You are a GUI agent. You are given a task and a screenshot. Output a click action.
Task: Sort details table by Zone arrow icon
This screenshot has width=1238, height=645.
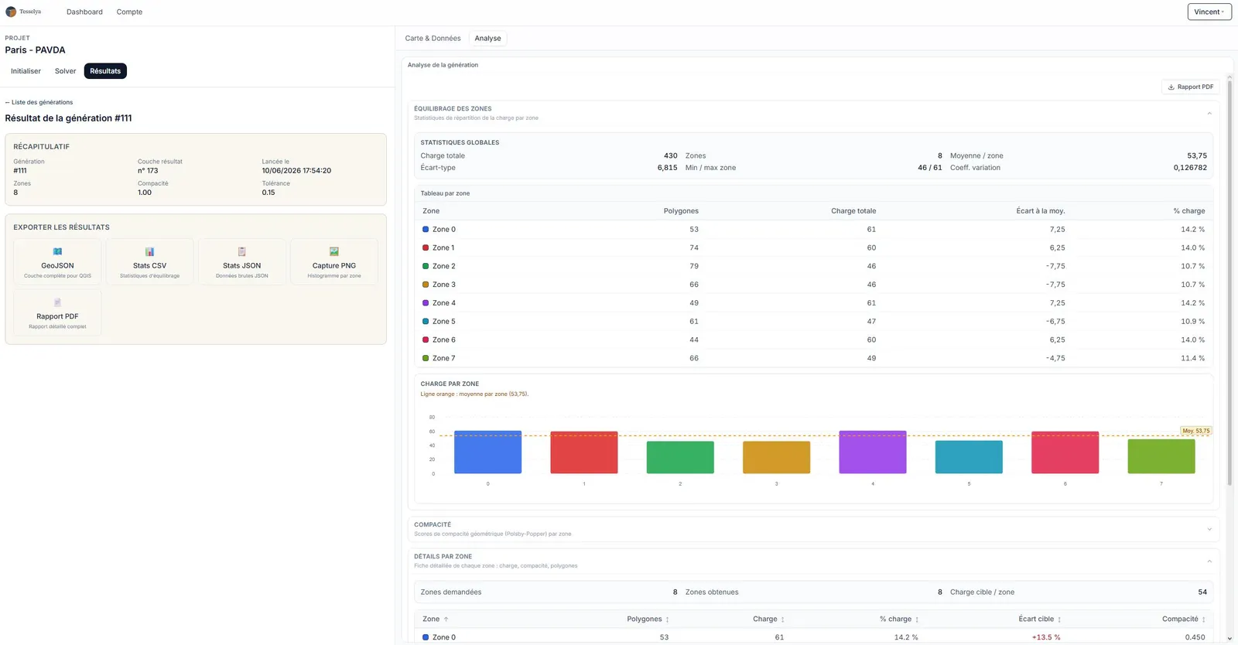(x=446, y=619)
